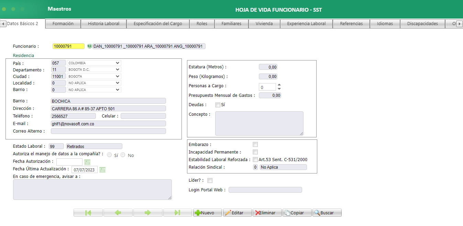Click the Dirección address field
The image size is (463, 226).
click(108, 109)
